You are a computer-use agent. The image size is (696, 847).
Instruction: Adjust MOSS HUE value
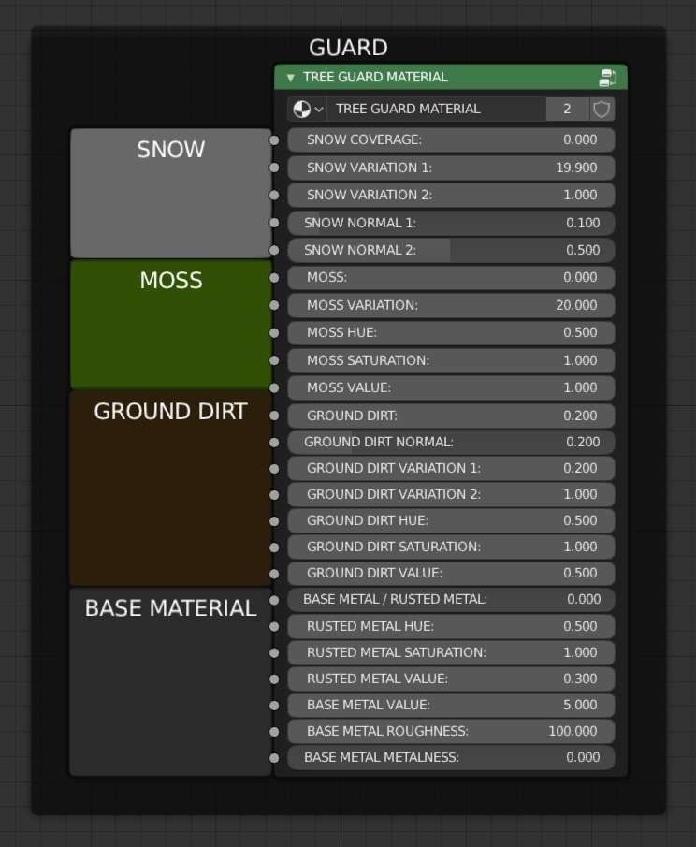[x=451, y=333]
